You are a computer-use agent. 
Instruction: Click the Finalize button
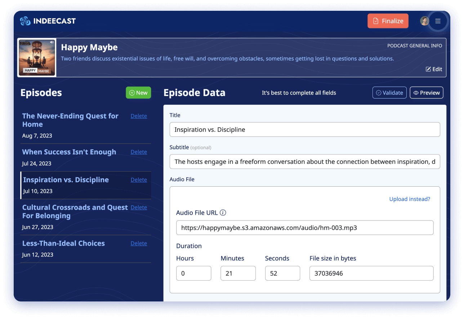pyautogui.click(x=388, y=21)
